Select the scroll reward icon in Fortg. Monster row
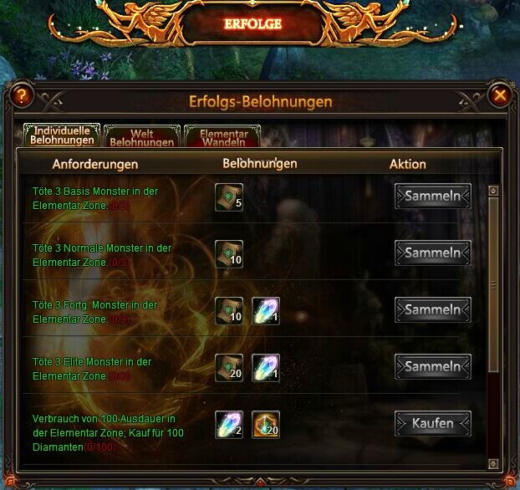520x490 pixels. pos(229,311)
